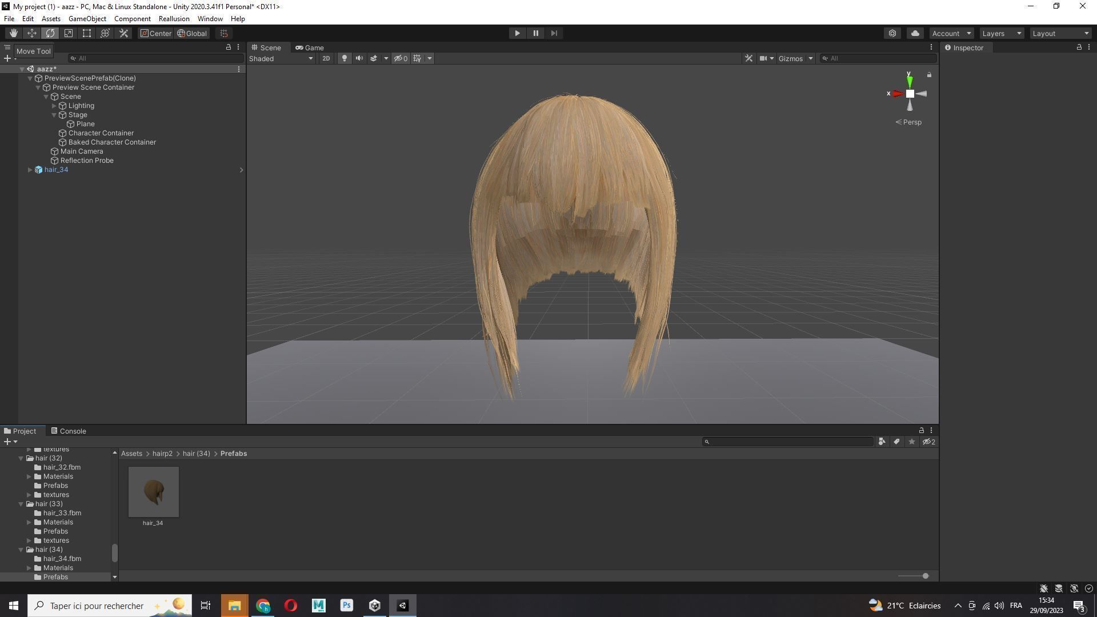Select the Rect tool in the toolbar
The image size is (1097, 617).
86,33
